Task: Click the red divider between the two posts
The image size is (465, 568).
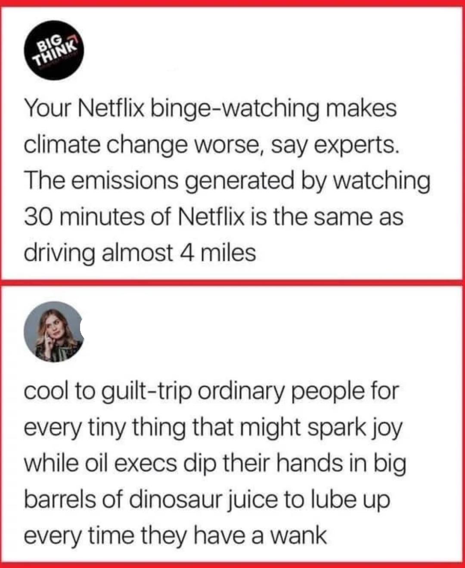Action: pyautogui.click(x=232, y=282)
